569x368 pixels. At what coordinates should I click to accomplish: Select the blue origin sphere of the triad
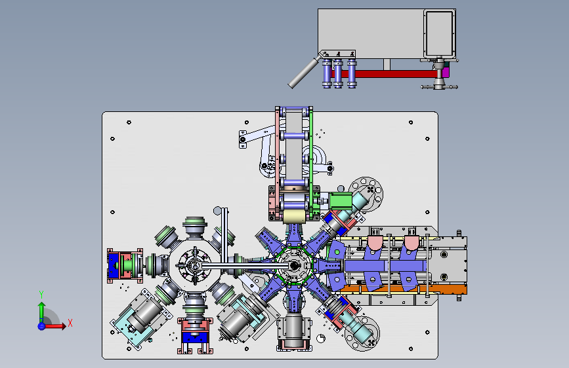42,326
